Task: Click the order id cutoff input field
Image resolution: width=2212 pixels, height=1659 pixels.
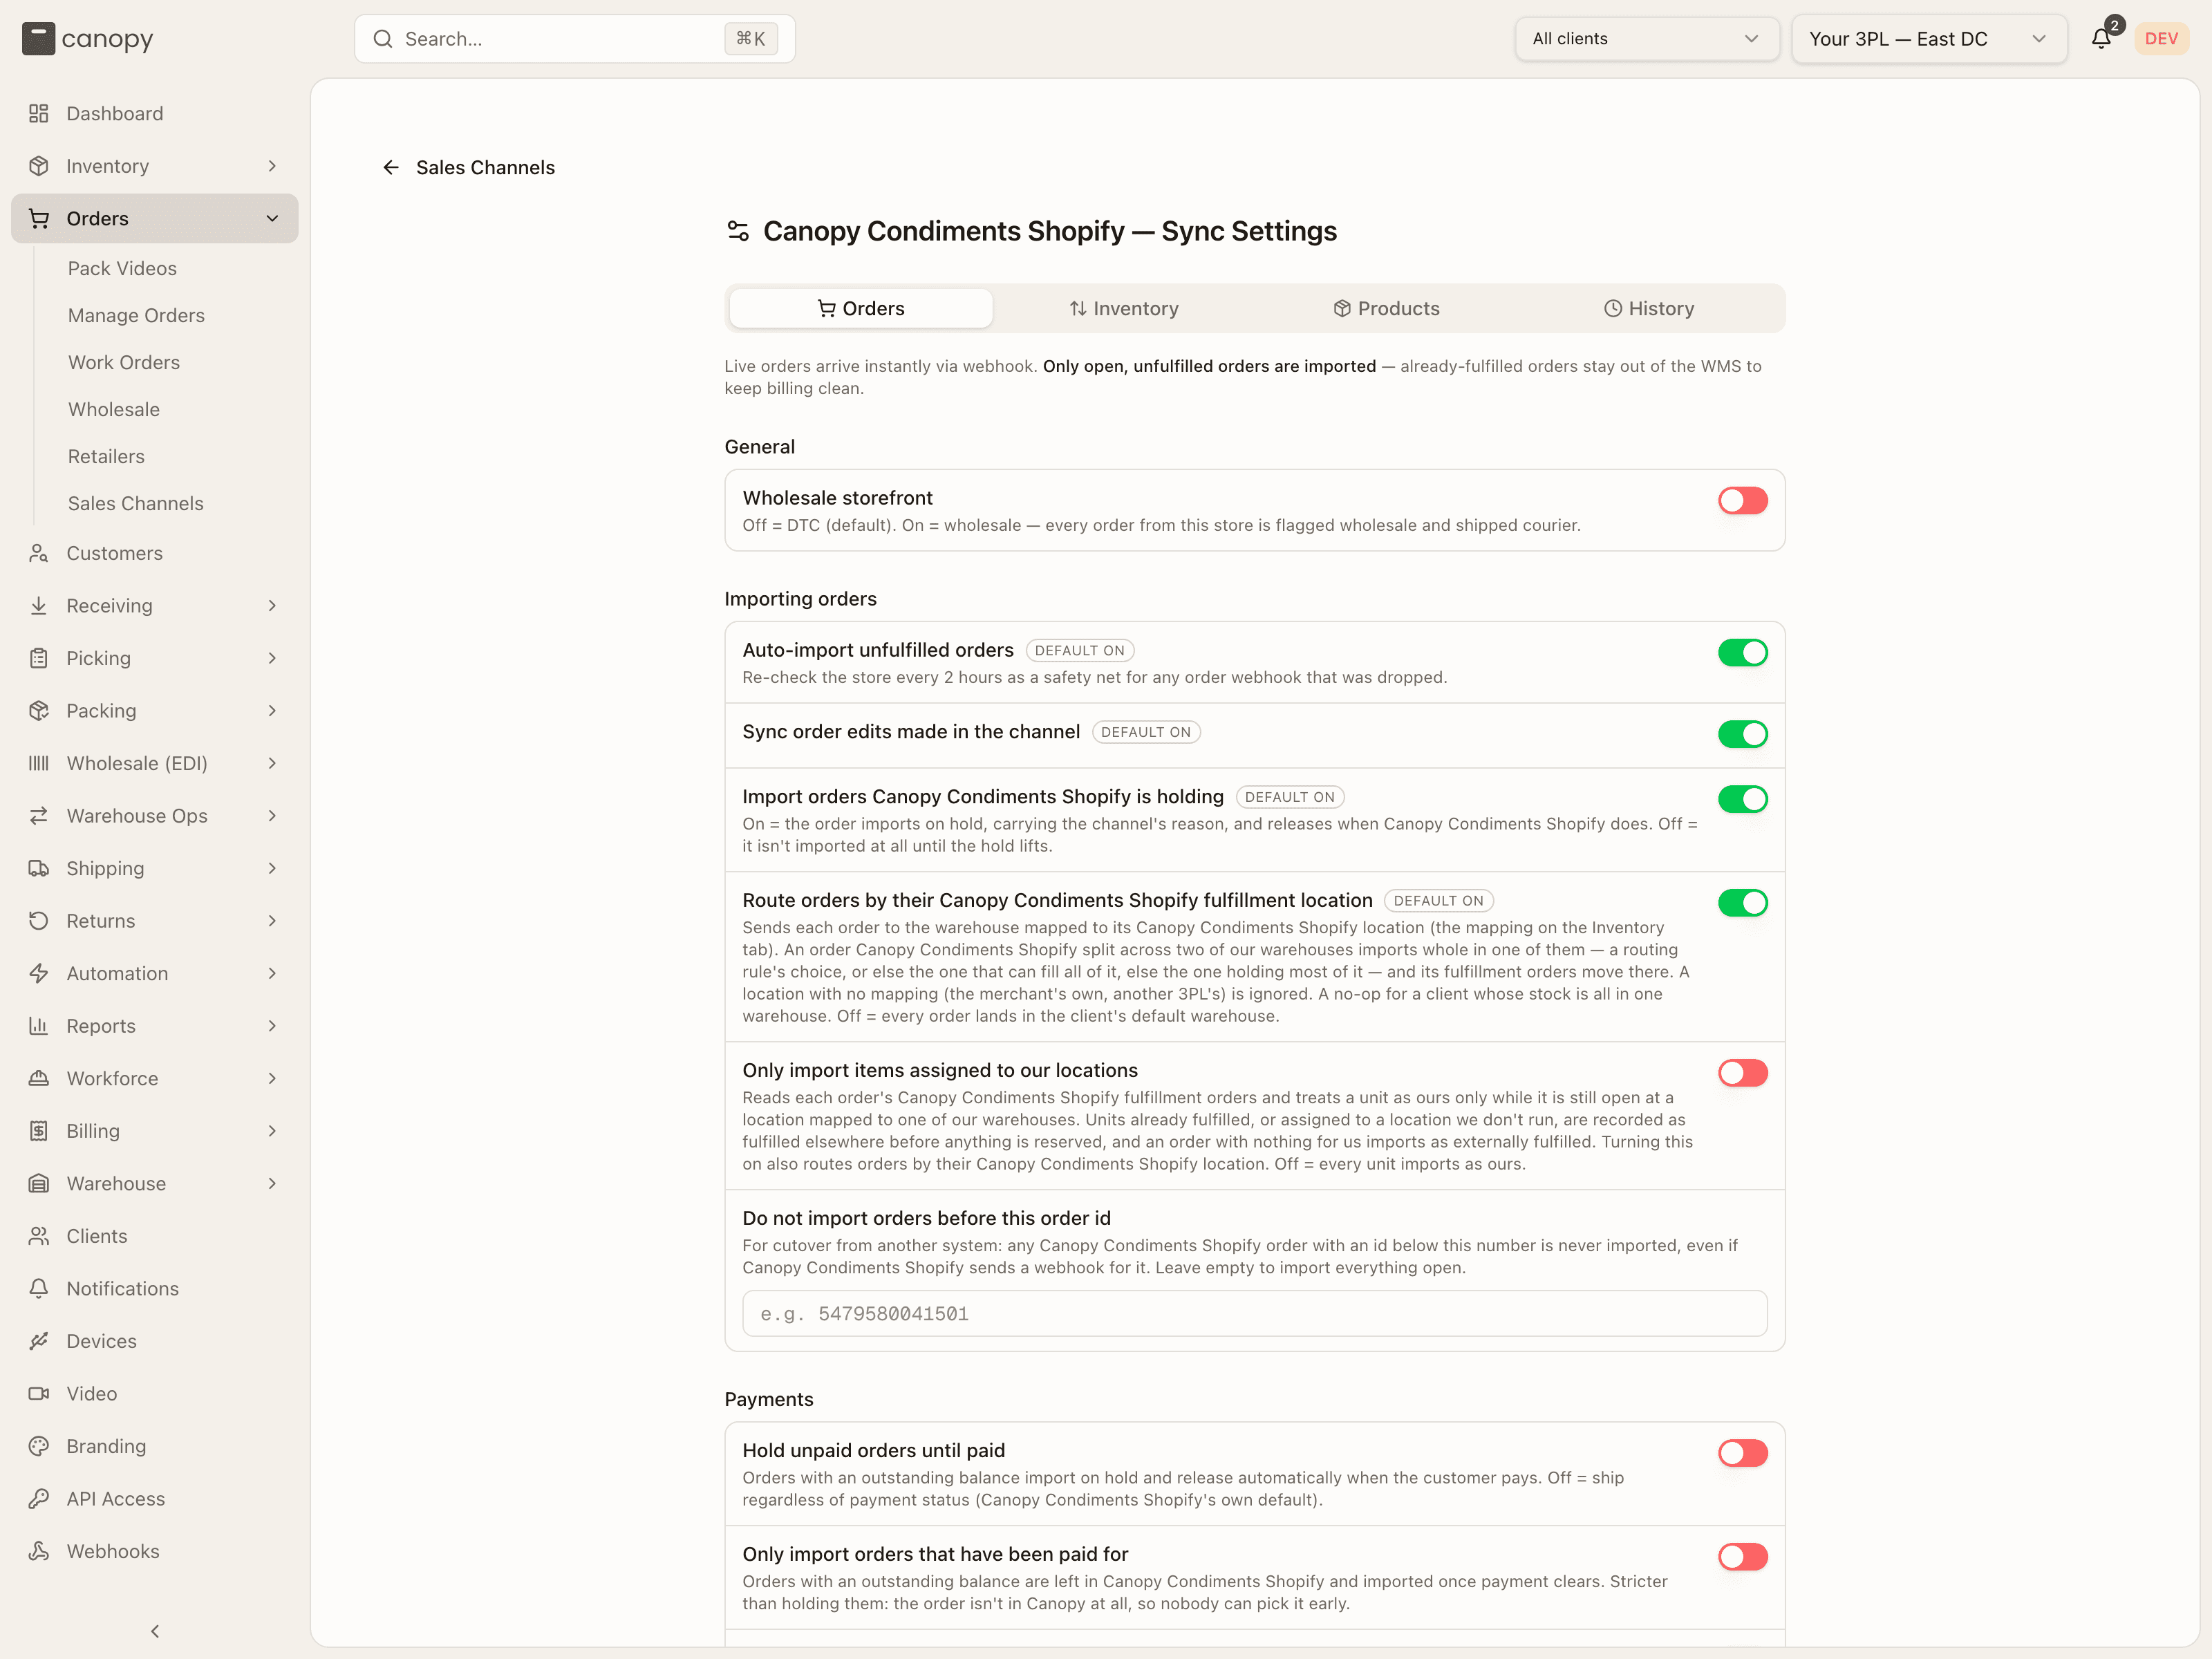Action: (1254, 1313)
